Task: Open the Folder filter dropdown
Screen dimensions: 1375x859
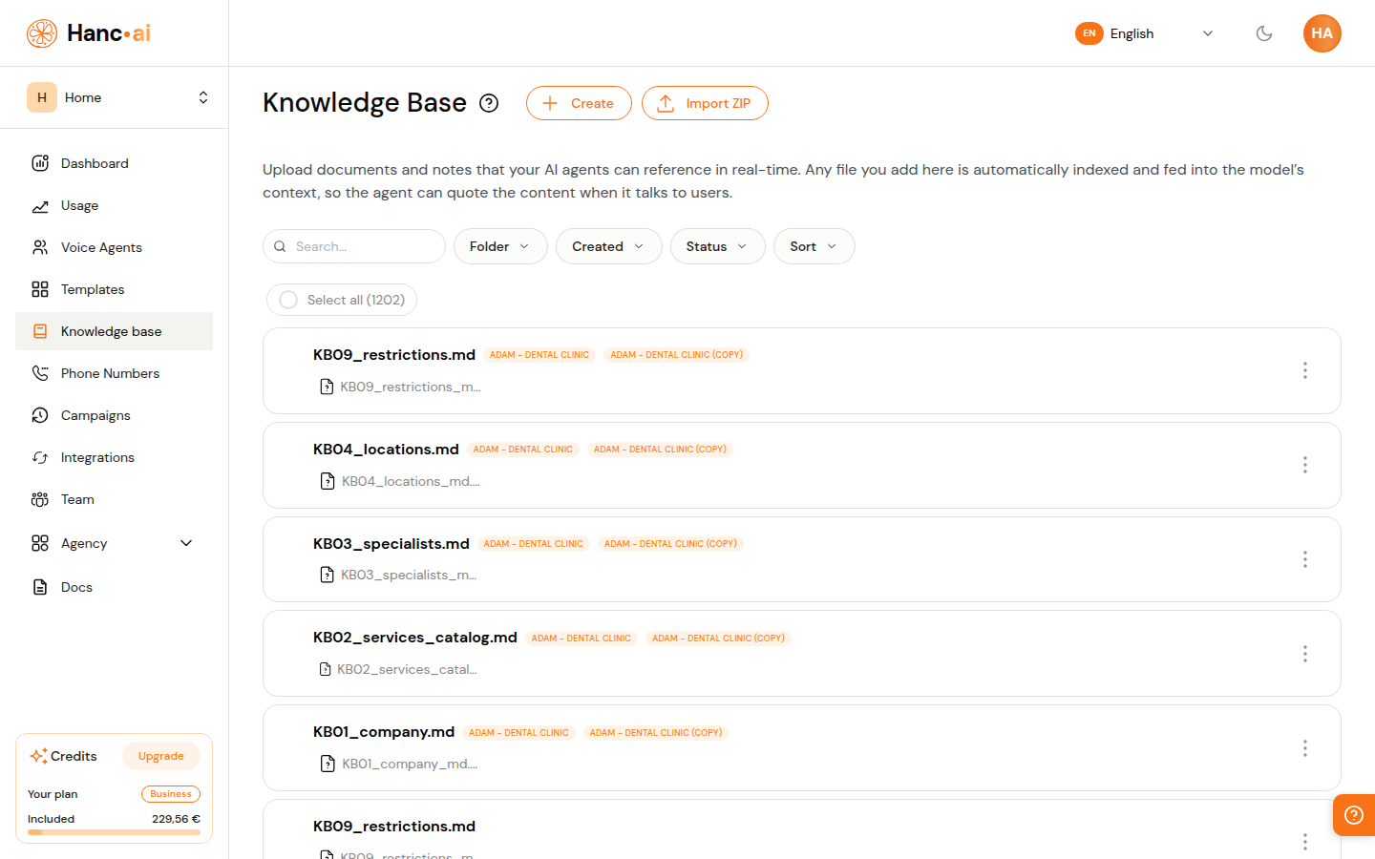Action: click(x=499, y=246)
